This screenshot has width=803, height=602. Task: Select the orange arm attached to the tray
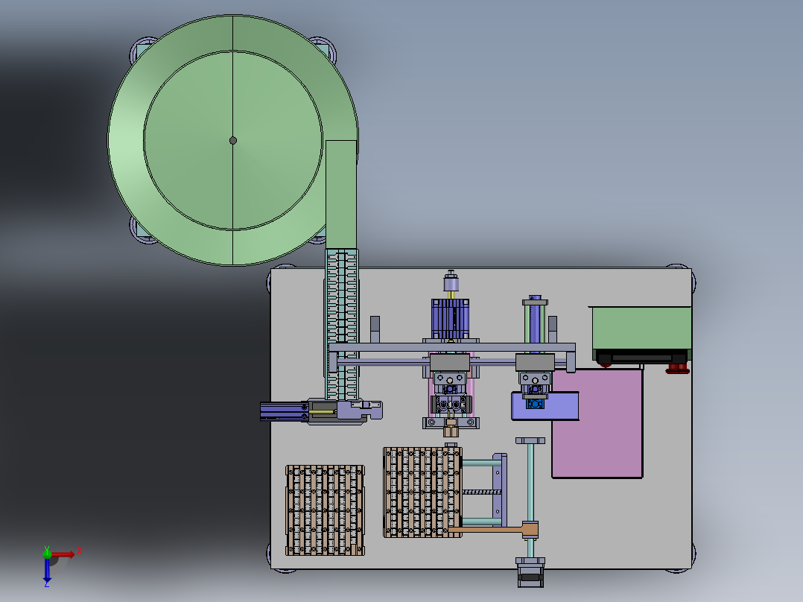493,530
